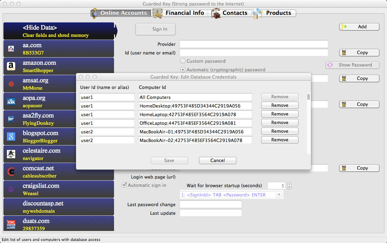
Task: Click the credentials list scrollbar thumb
Action: pyautogui.click(x=308, y=97)
